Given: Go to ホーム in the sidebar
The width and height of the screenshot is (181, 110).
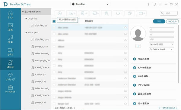Looking at the screenshot, I should point(10,15).
